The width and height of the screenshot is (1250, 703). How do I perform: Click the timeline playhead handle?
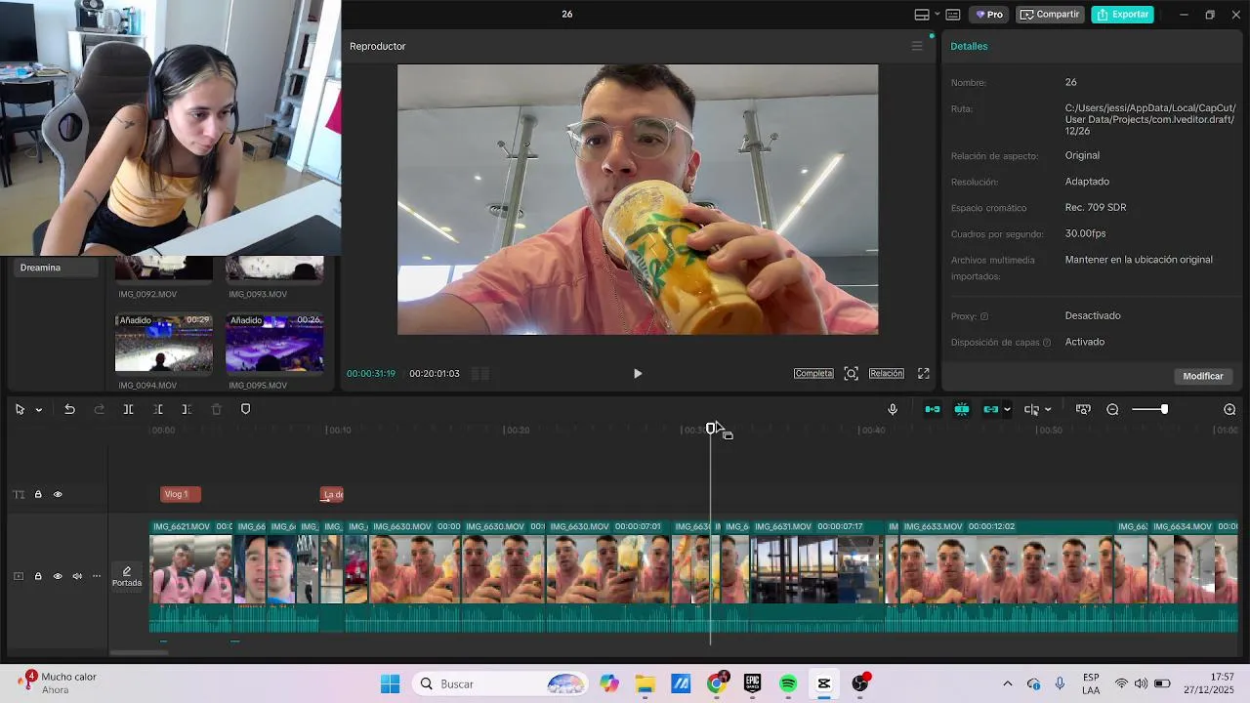pos(711,429)
